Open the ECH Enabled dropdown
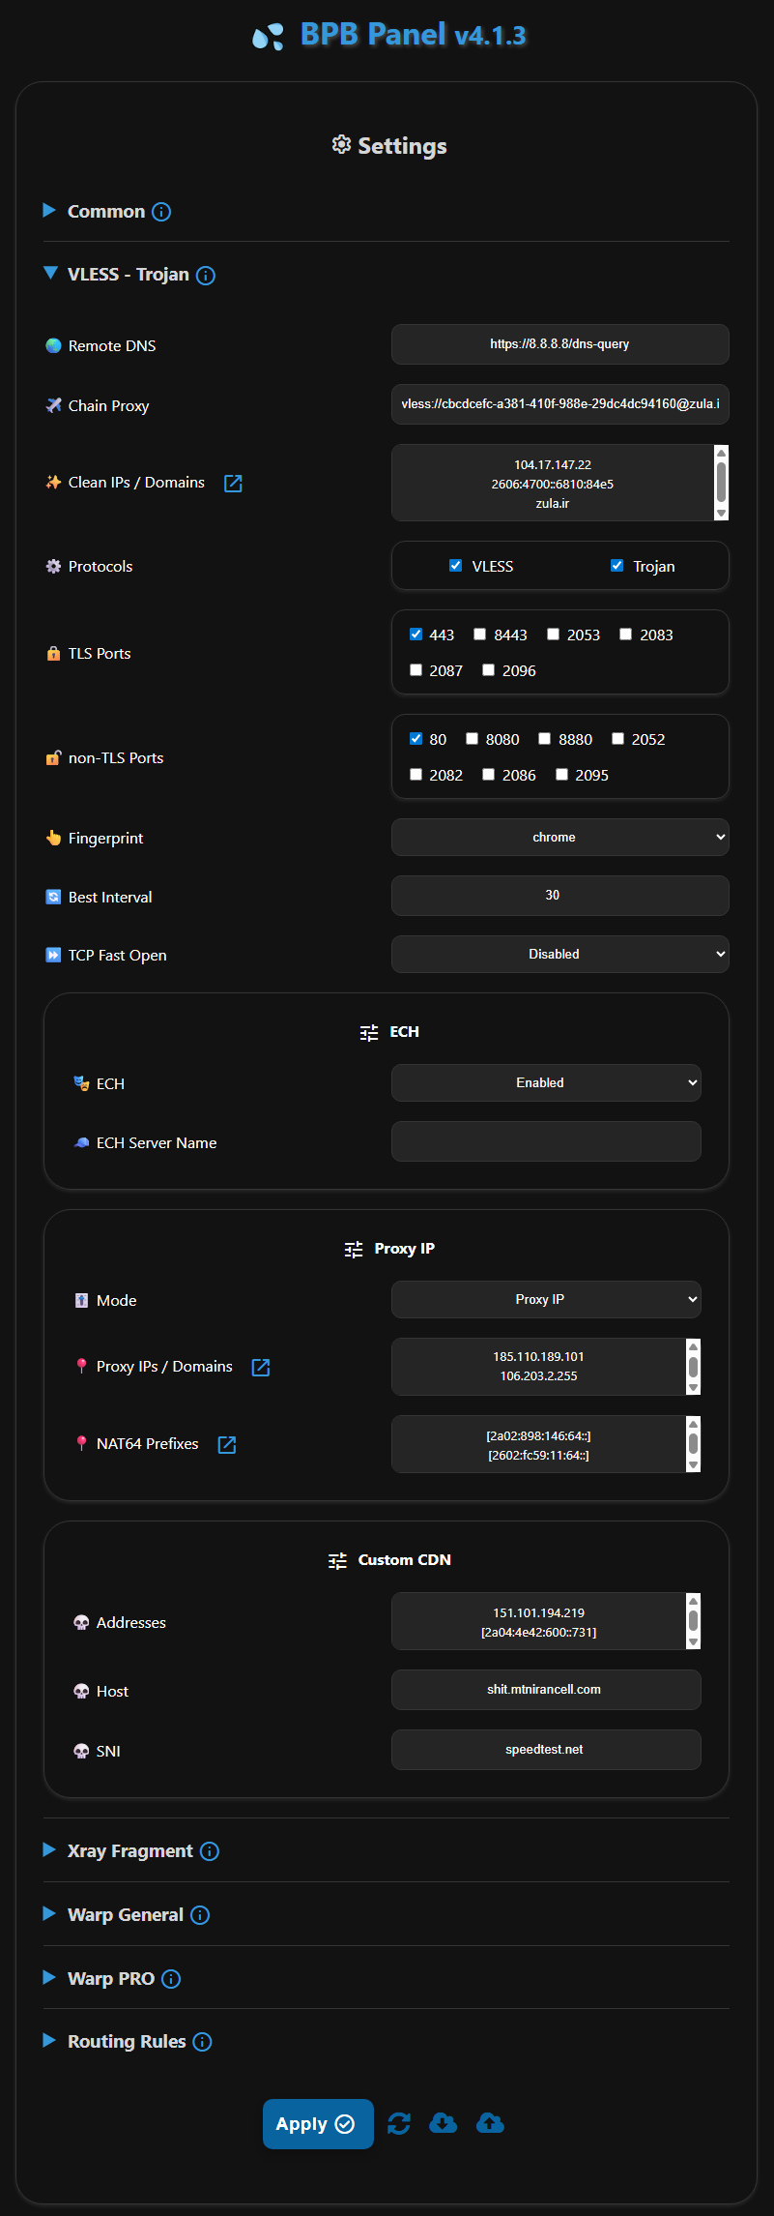The width and height of the screenshot is (774, 2216). point(546,1083)
